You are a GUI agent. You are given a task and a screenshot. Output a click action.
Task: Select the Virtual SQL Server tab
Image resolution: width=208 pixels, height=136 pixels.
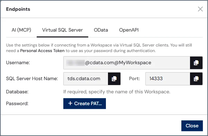click(x=63, y=30)
